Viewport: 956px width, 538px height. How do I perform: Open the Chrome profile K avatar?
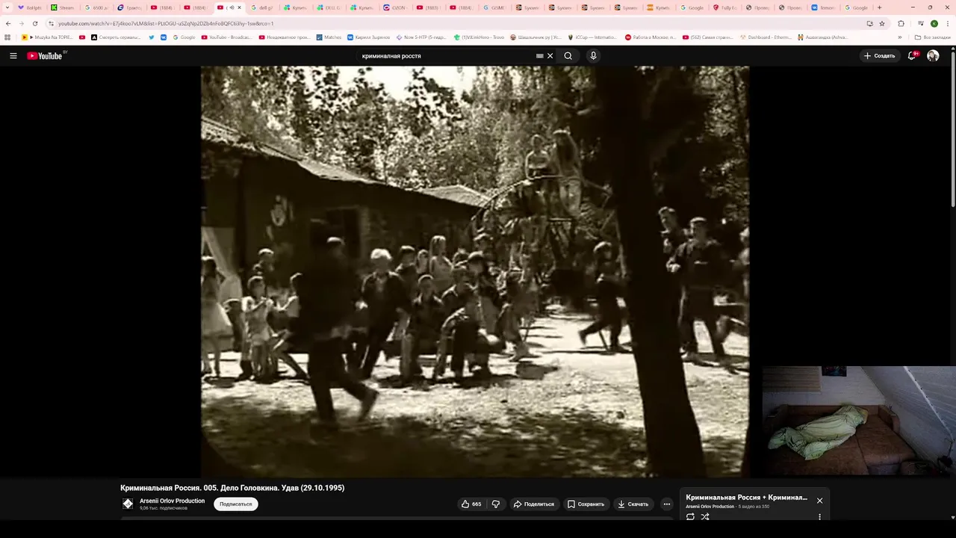[934, 23]
